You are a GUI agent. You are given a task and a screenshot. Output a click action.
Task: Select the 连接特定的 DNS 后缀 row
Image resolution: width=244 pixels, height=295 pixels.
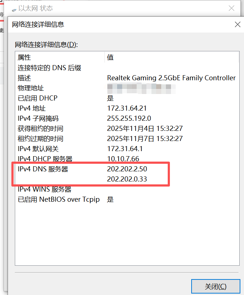click(x=49, y=68)
